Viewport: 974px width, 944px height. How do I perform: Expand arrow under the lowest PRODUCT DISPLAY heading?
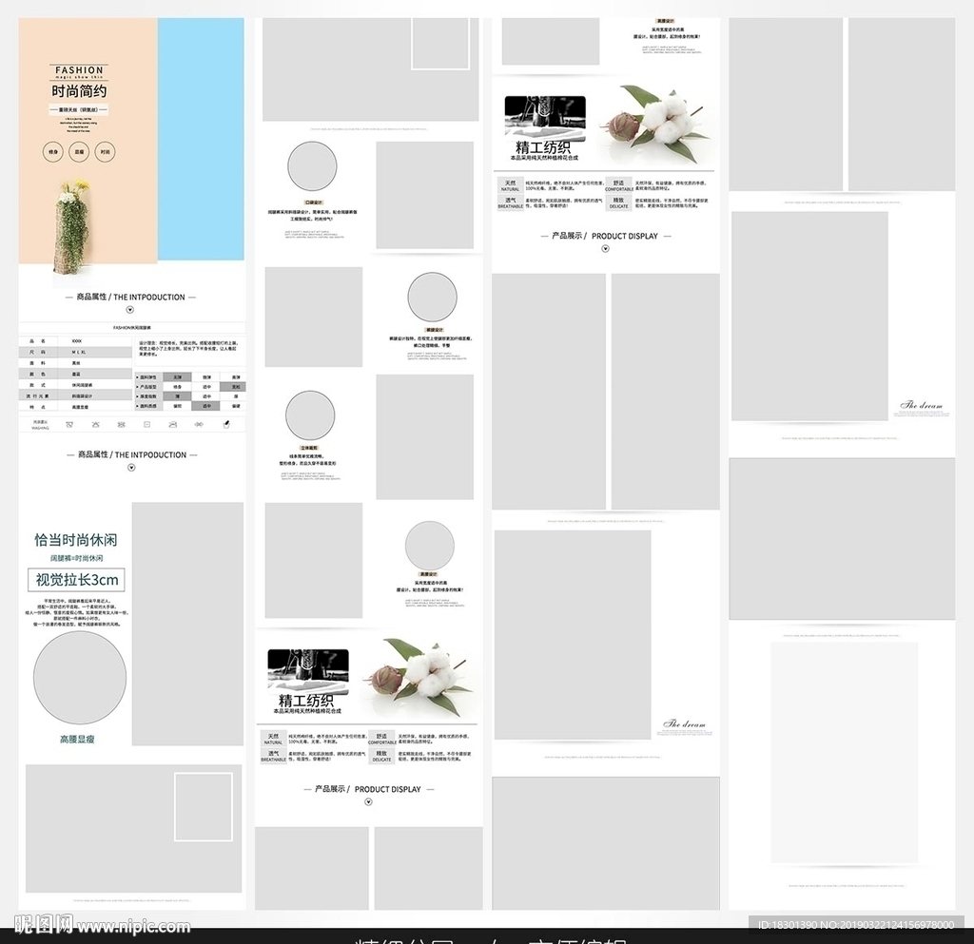(368, 802)
